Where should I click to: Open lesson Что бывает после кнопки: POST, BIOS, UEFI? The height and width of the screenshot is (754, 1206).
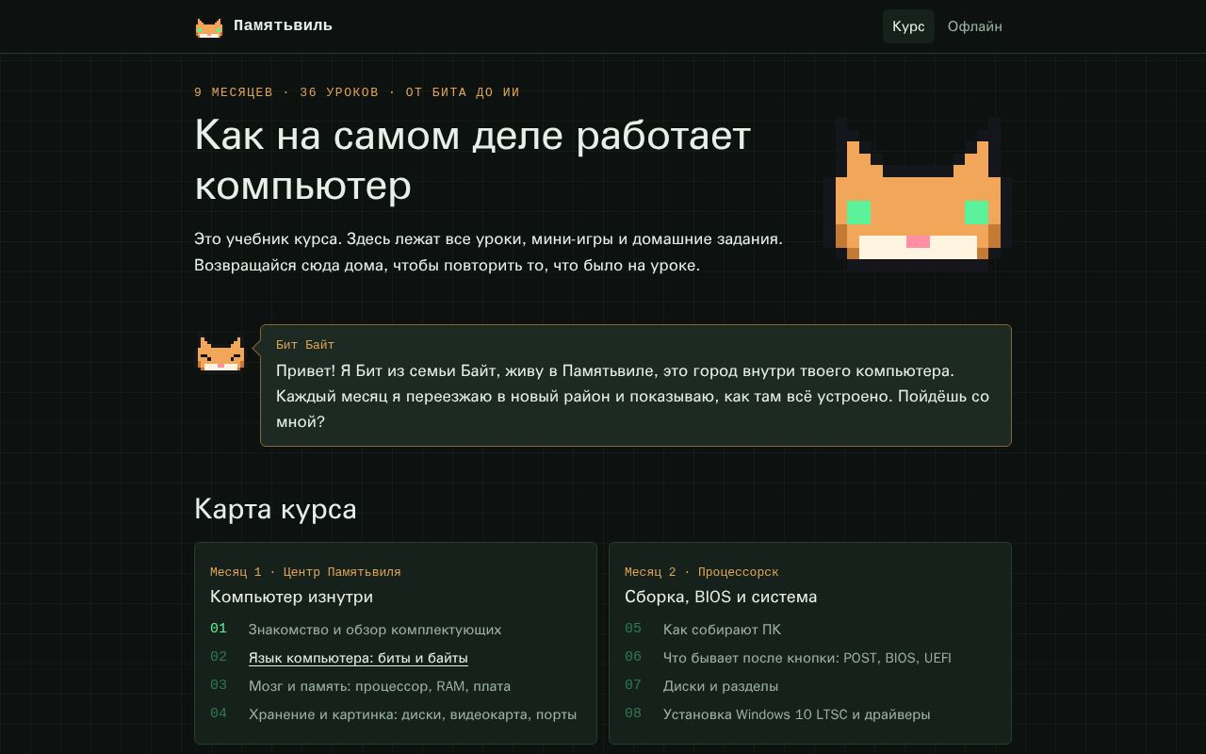point(807,658)
